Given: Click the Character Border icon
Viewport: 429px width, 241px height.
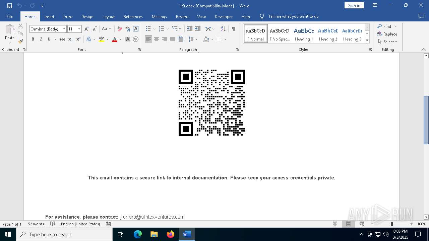Looking at the screenshot, I should click(136, 29).
